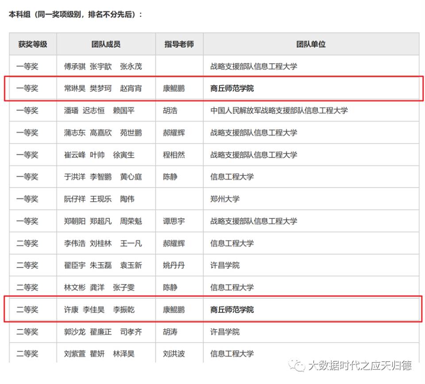Click advisor name 胡浩
This screenshot has height=384, width=425.
click(x=170, y=110)
